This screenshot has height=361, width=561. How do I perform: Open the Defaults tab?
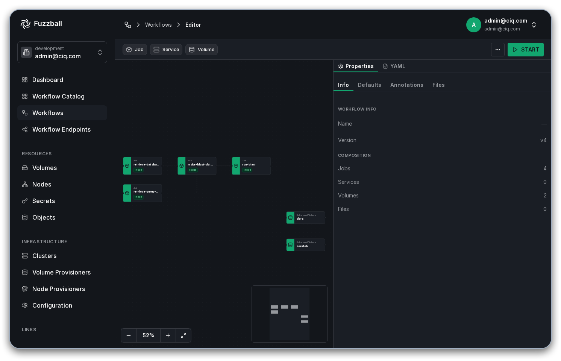(x=370, y=85)
